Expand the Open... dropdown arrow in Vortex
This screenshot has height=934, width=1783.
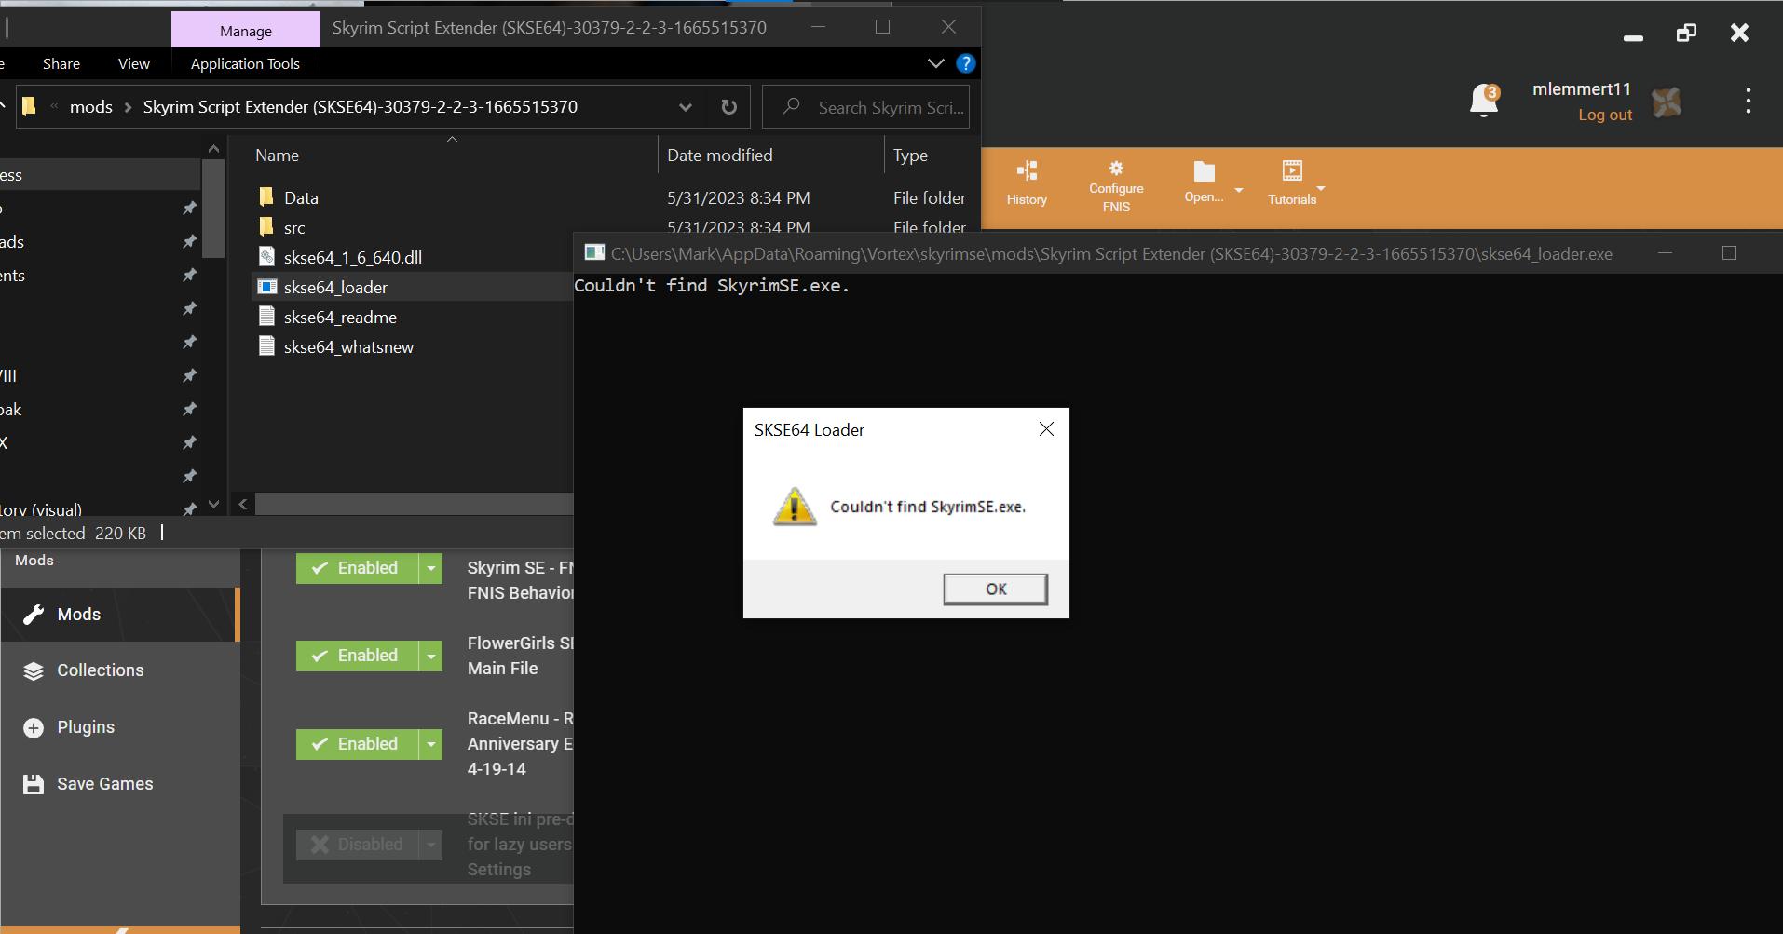(1239, 190)
